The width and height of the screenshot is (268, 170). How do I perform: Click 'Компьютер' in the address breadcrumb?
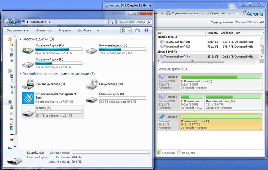[x=38, y=22]
